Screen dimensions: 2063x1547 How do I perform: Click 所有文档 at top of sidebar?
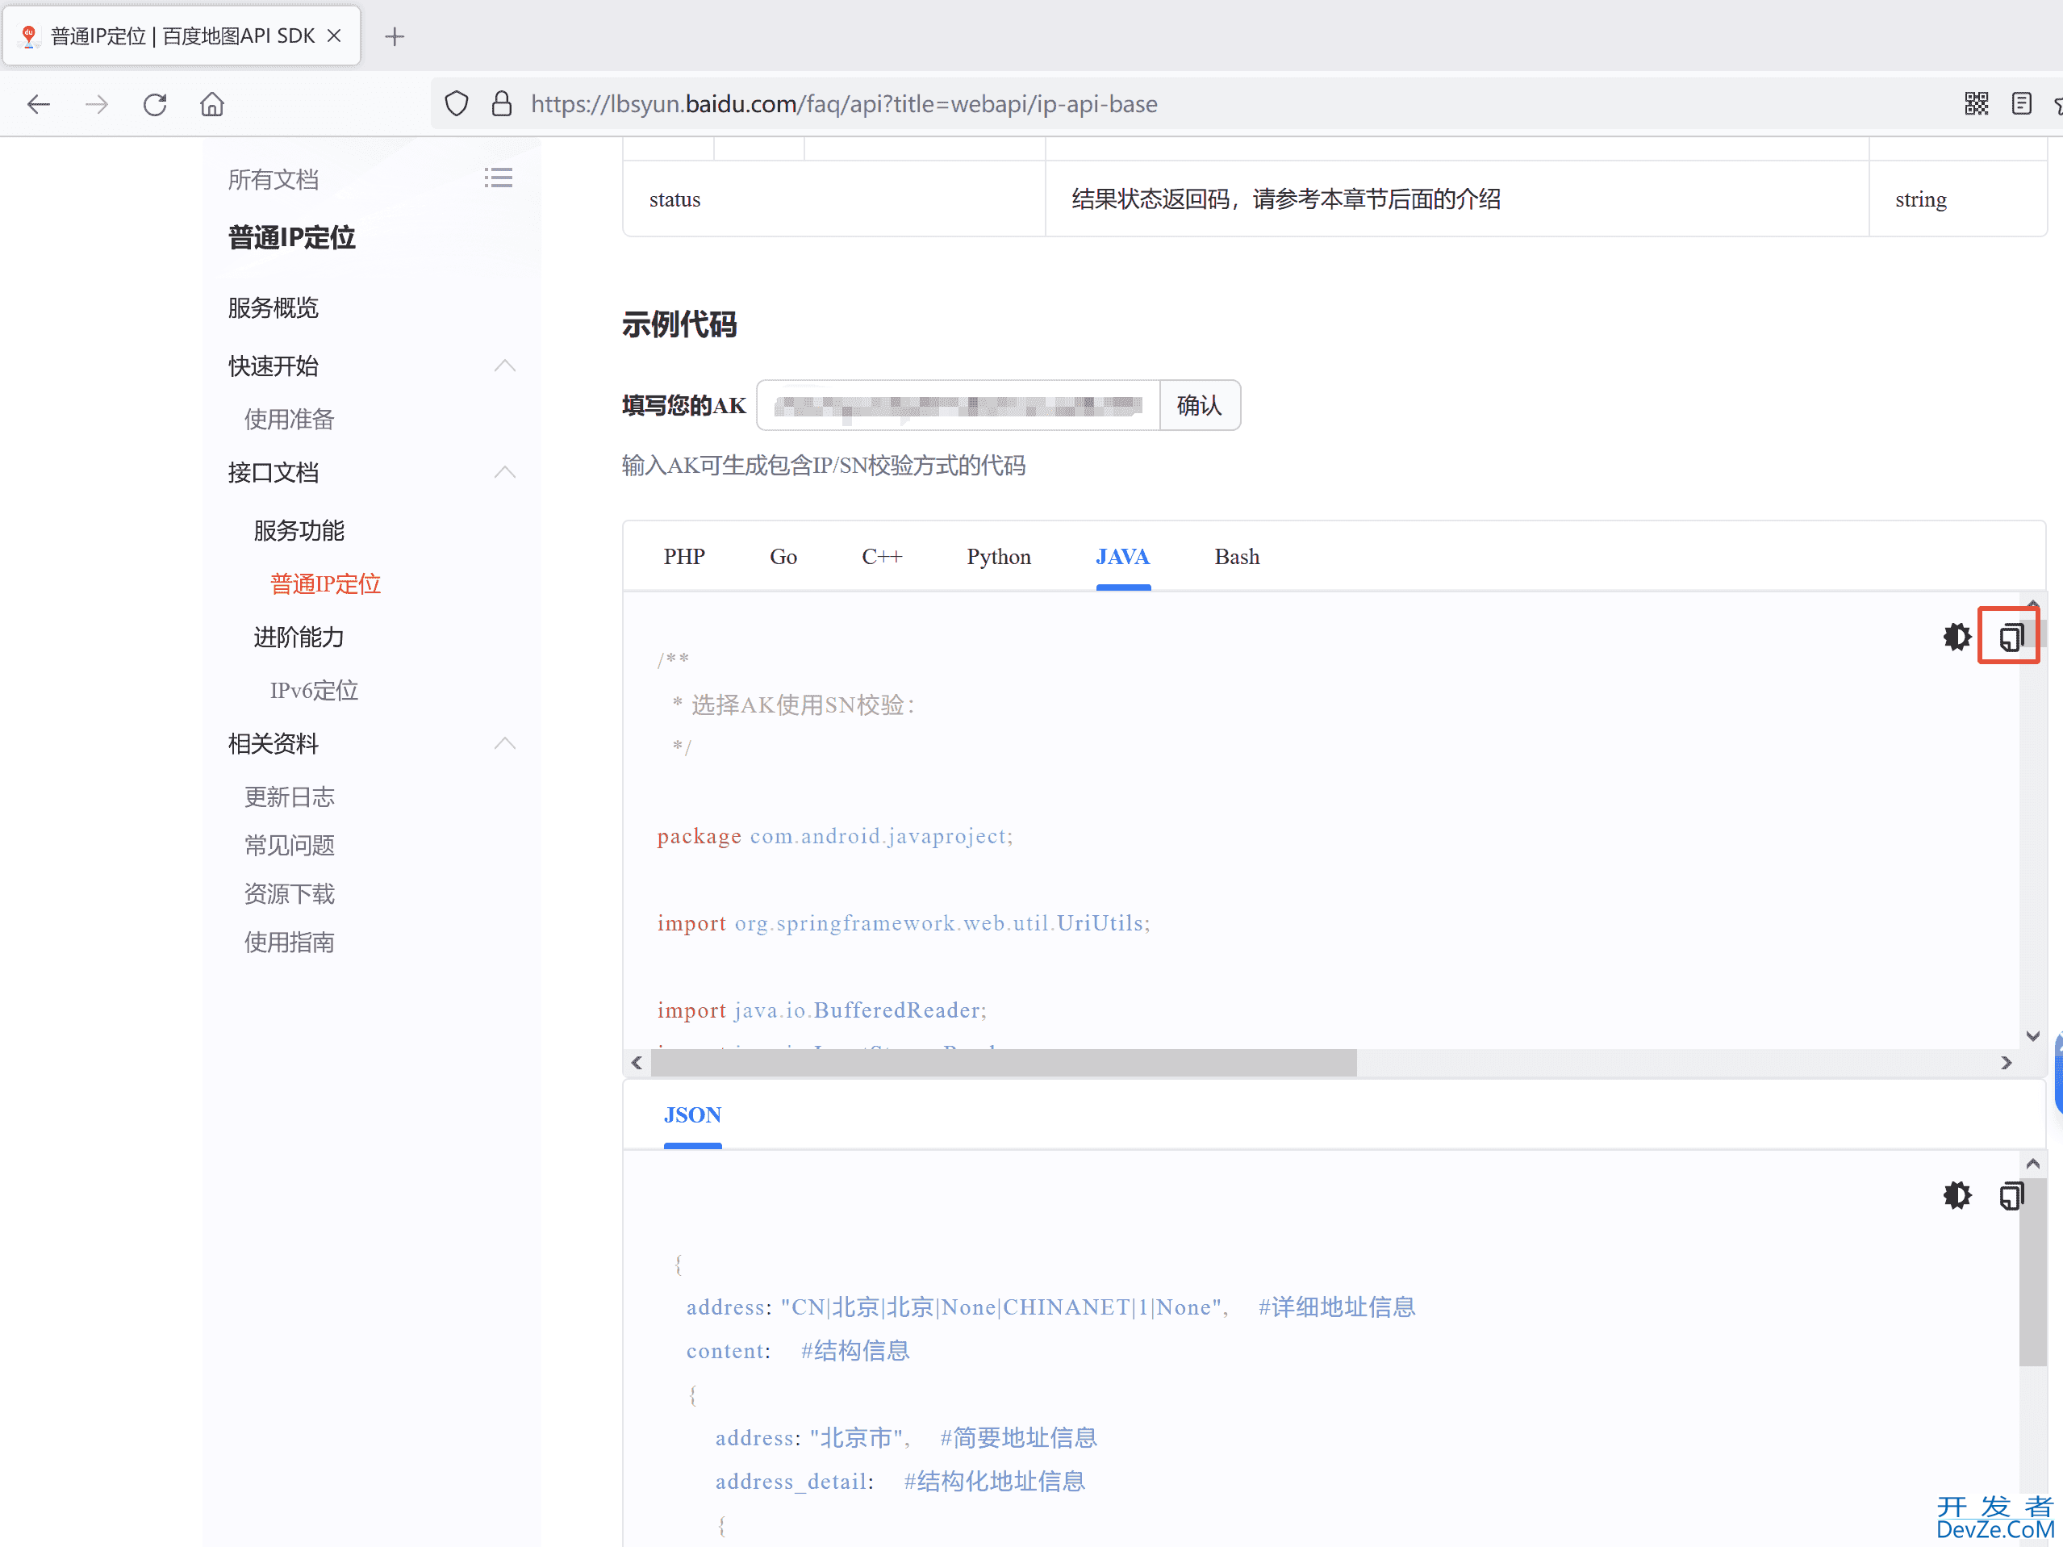tap(274, 179)
